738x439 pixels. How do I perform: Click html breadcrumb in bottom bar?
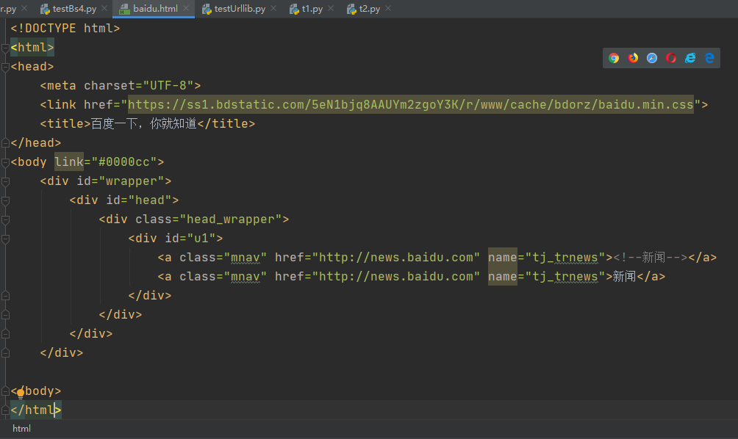tap(21, 429)
